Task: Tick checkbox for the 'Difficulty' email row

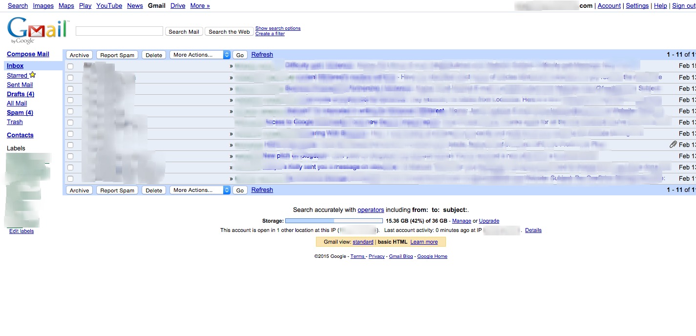Action: pos(70,66)
